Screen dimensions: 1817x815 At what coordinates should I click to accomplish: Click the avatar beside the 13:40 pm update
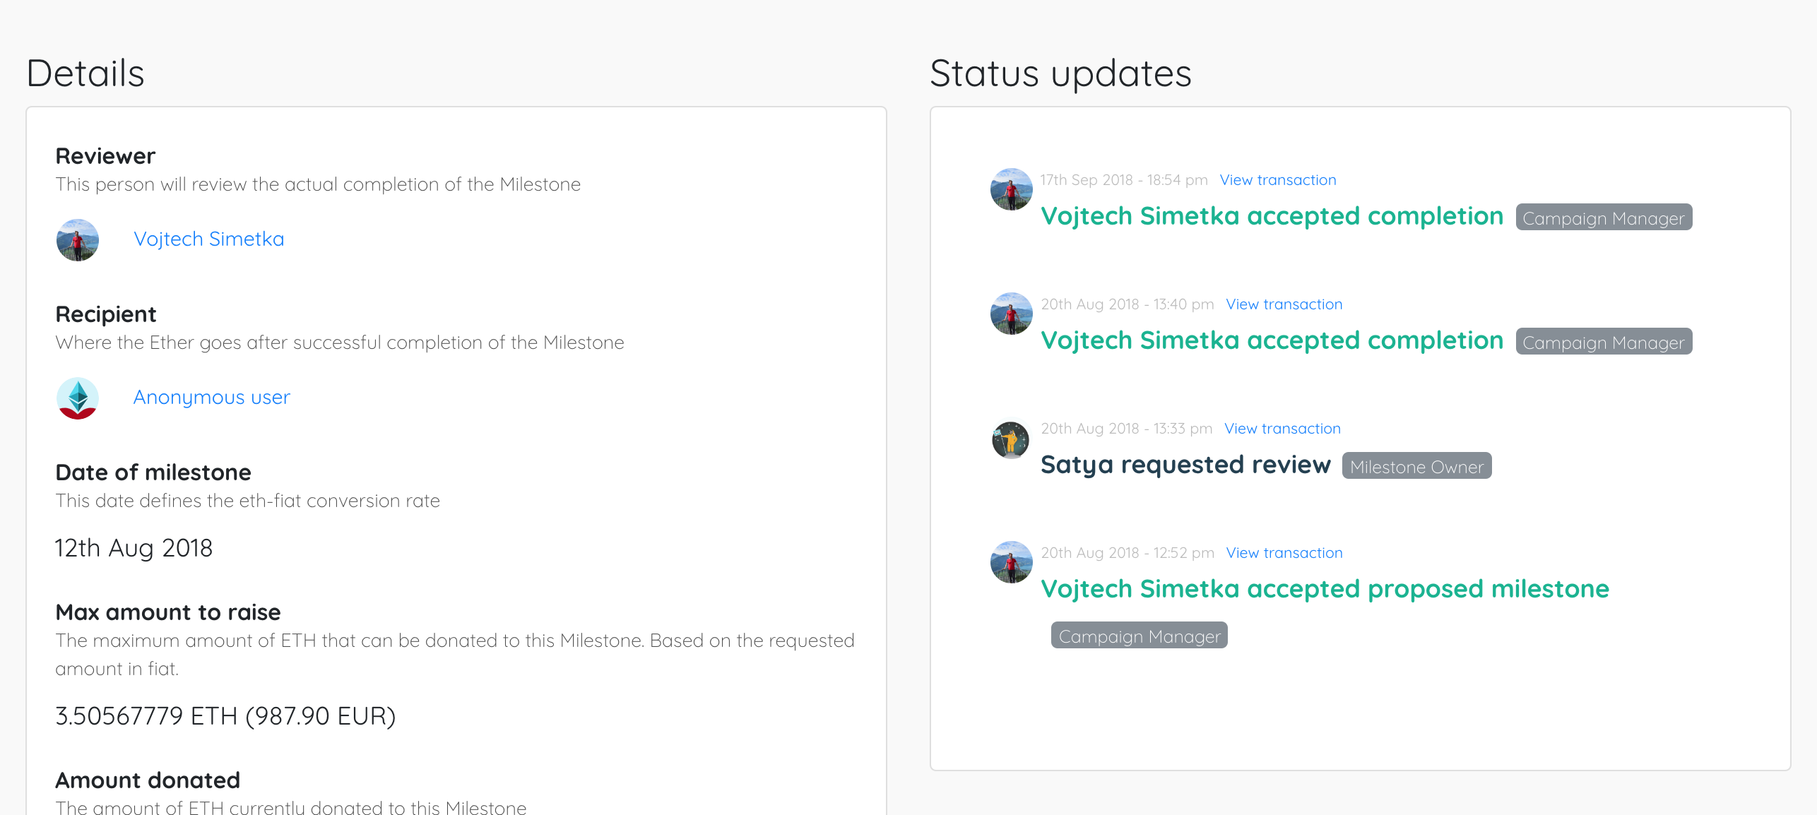1012,314
